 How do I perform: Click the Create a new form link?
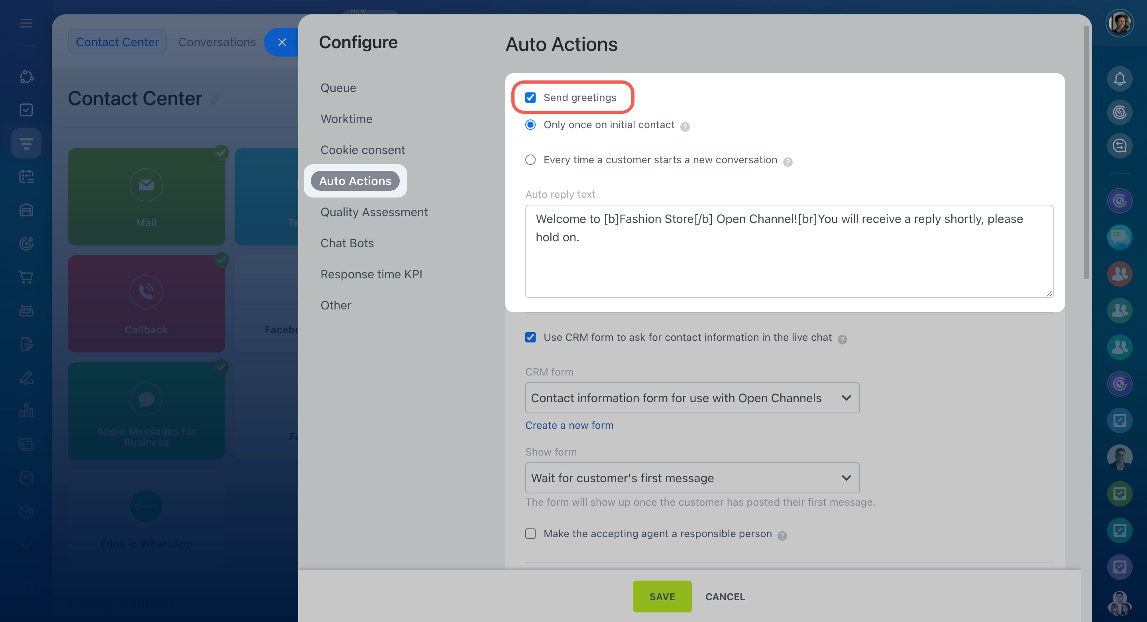(569, 425)
